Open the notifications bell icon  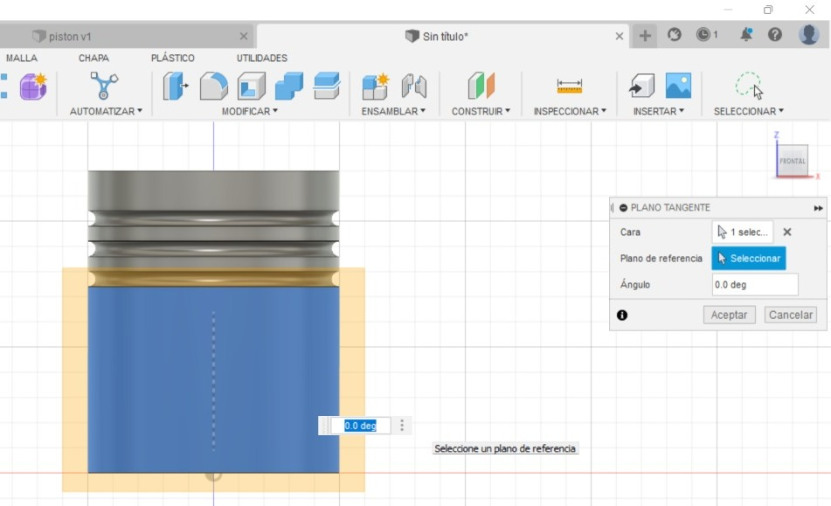pos(746,35)
